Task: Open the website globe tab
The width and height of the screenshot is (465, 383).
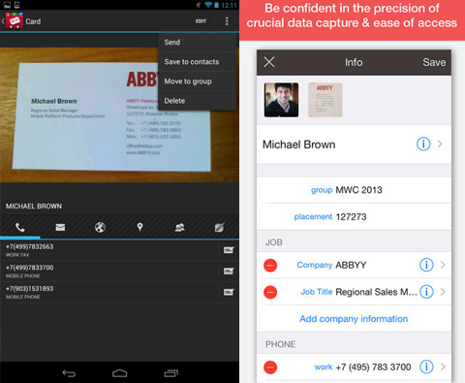Action: click(x=100, y=228)
